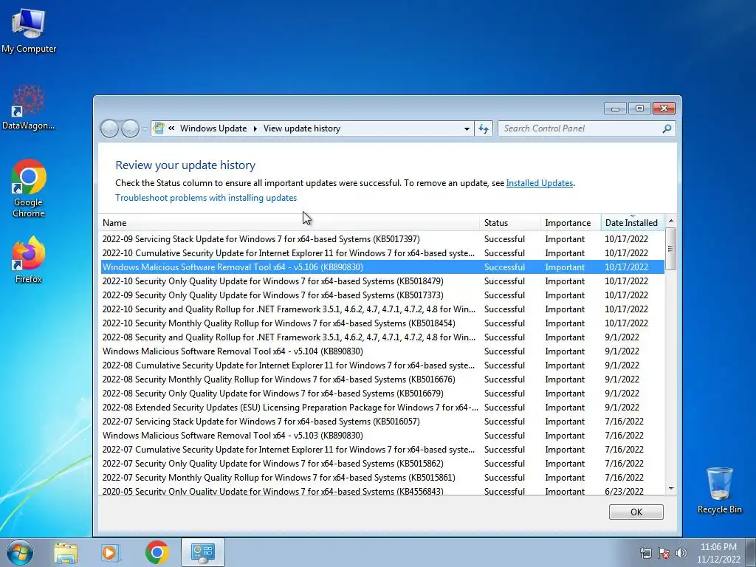Image resolution: width=756 pixels, height=567 pixels.
Task: Open Windows Media Player from taskbar
Action: [x=110, y=552]
